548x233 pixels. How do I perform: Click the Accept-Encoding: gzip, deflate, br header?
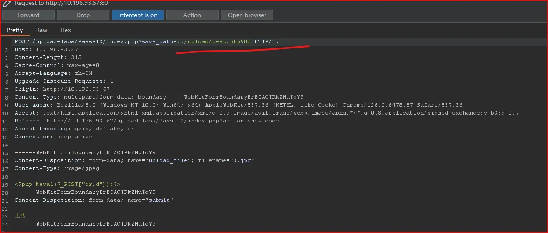(x=75, y=129)
